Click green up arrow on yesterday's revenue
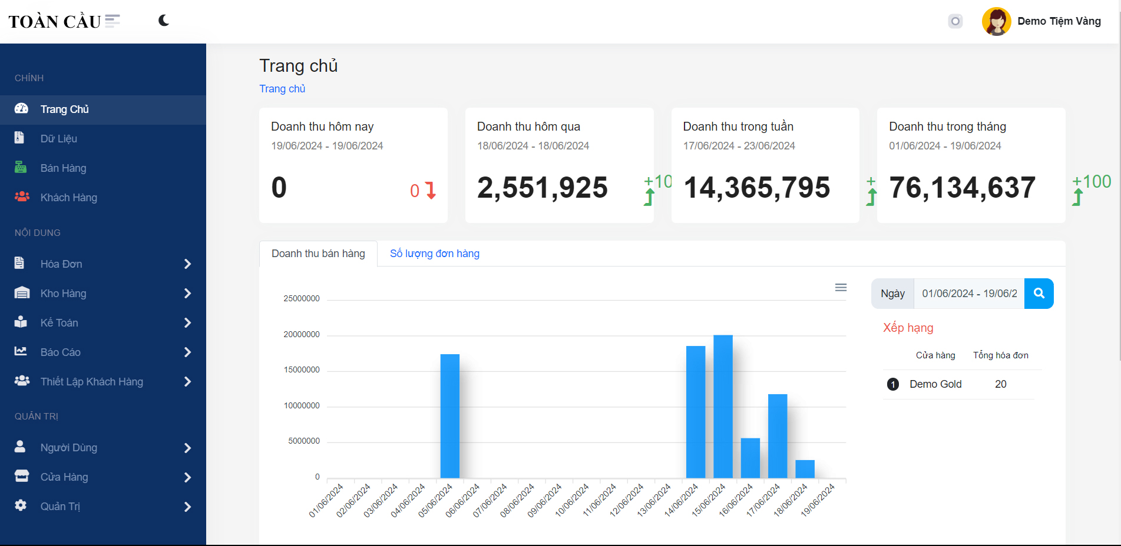Viewport: 1121px width, 546px height. [649, 197]
